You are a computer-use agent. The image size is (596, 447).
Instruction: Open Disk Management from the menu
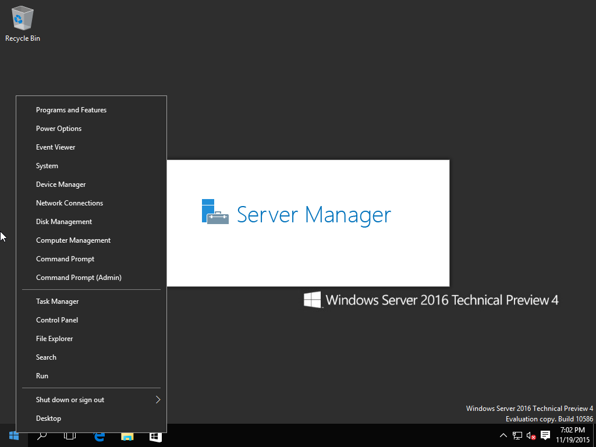(64, 222)
